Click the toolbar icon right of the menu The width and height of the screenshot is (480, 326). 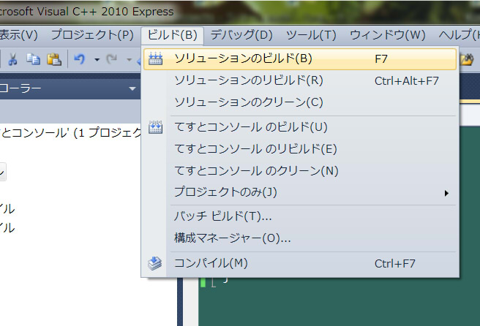click(x=467, y=59)
